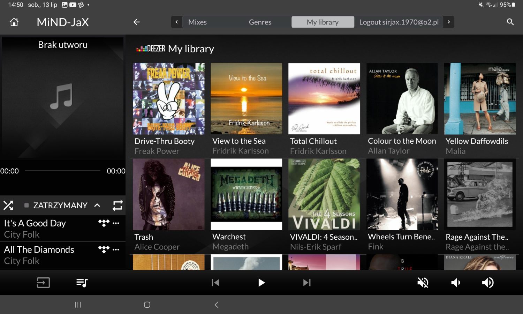Click artist name Nils-Erik Sparf
This screenshot has height=314, width=523.
[316, 247]
